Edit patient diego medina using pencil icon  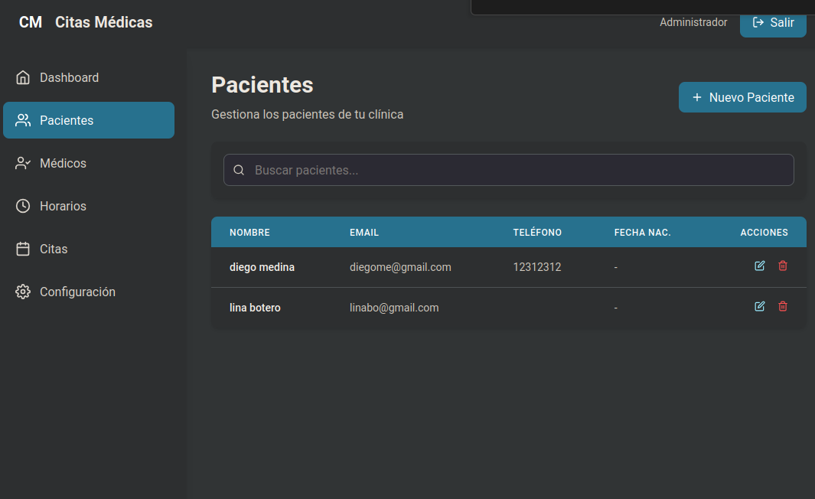pyautogui.click(x=759, y=266)
